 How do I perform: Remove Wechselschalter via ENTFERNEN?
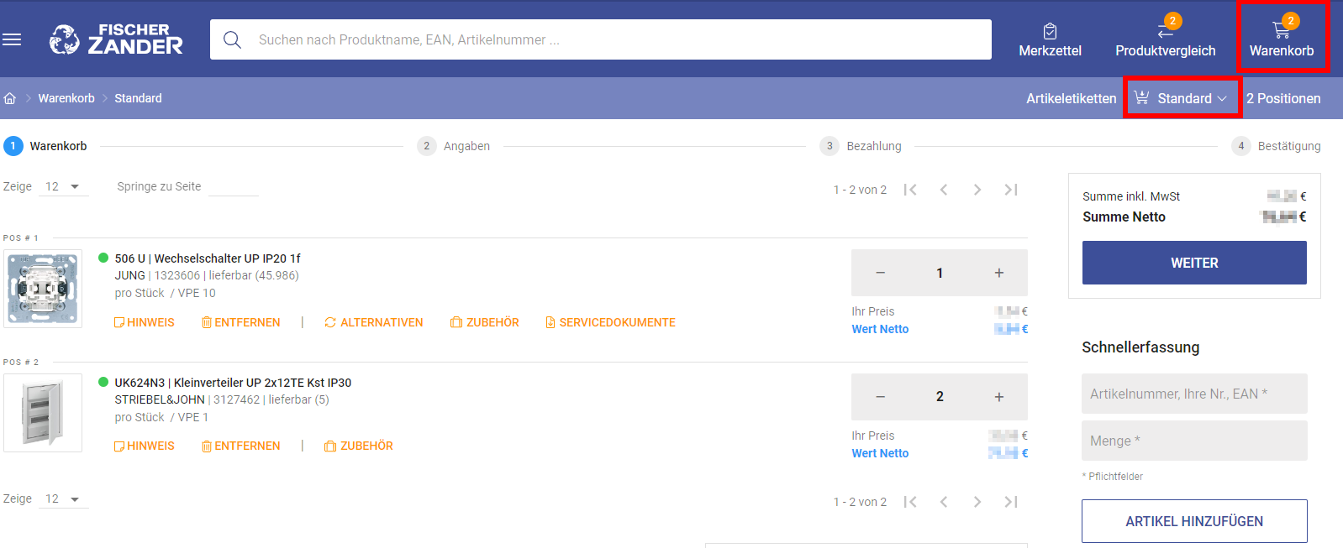[241, 322]
